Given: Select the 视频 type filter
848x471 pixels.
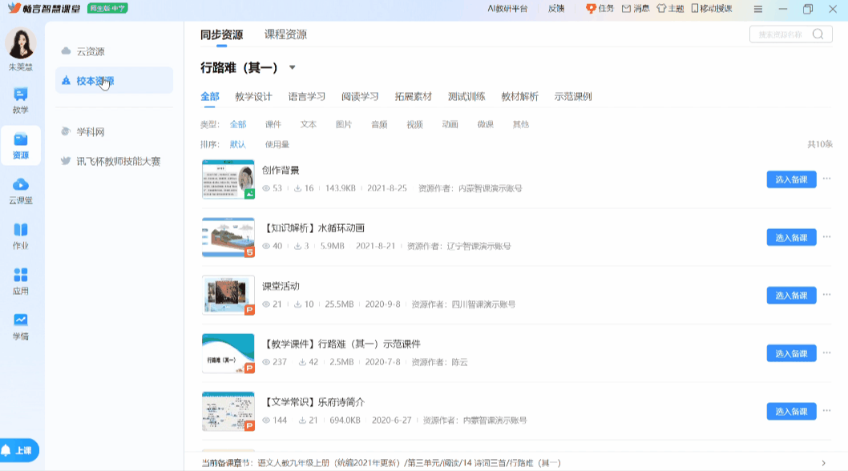Looking at the screenshot, I should [414, 125].
